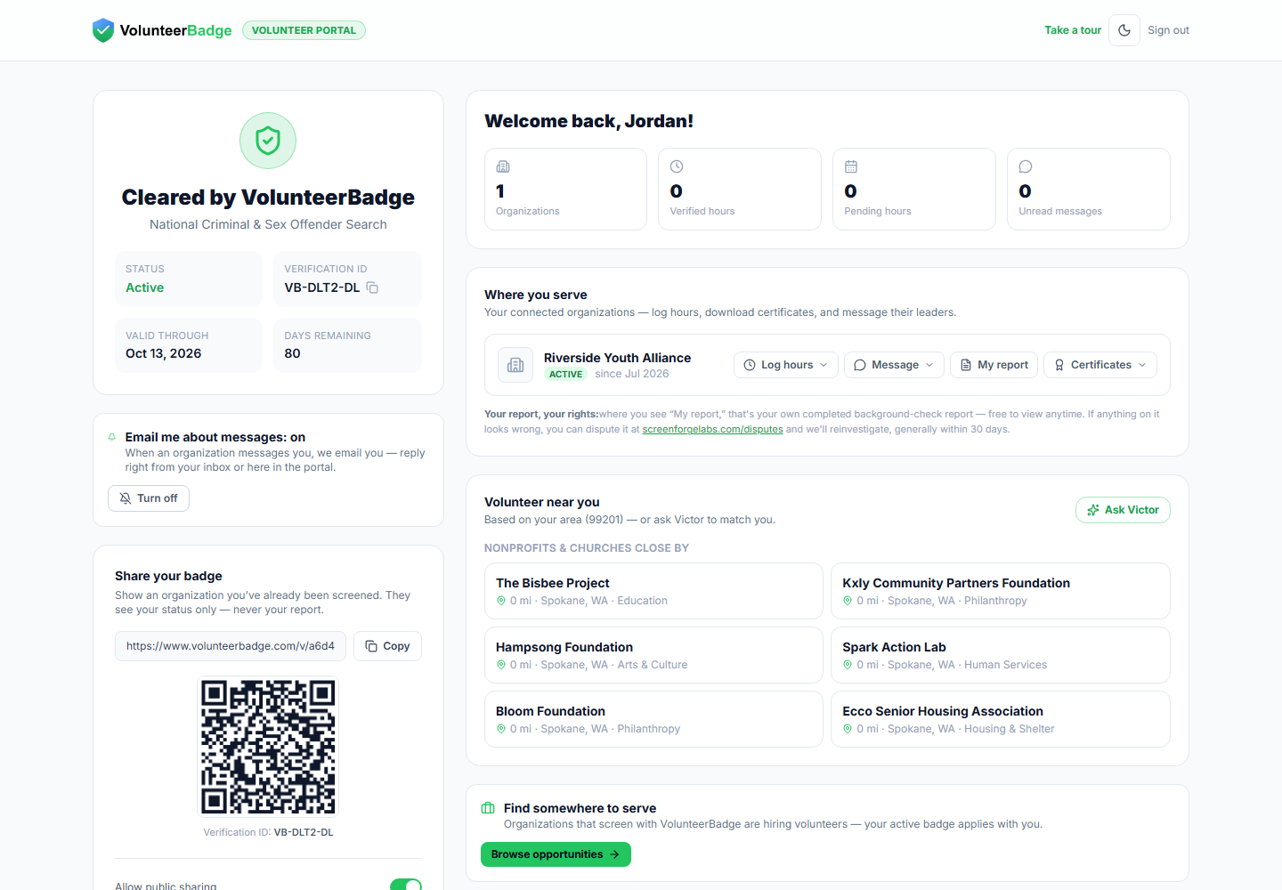Turn off email message notifications
This screenshot has width=1282, height=890.
click(x=149, y=498)
